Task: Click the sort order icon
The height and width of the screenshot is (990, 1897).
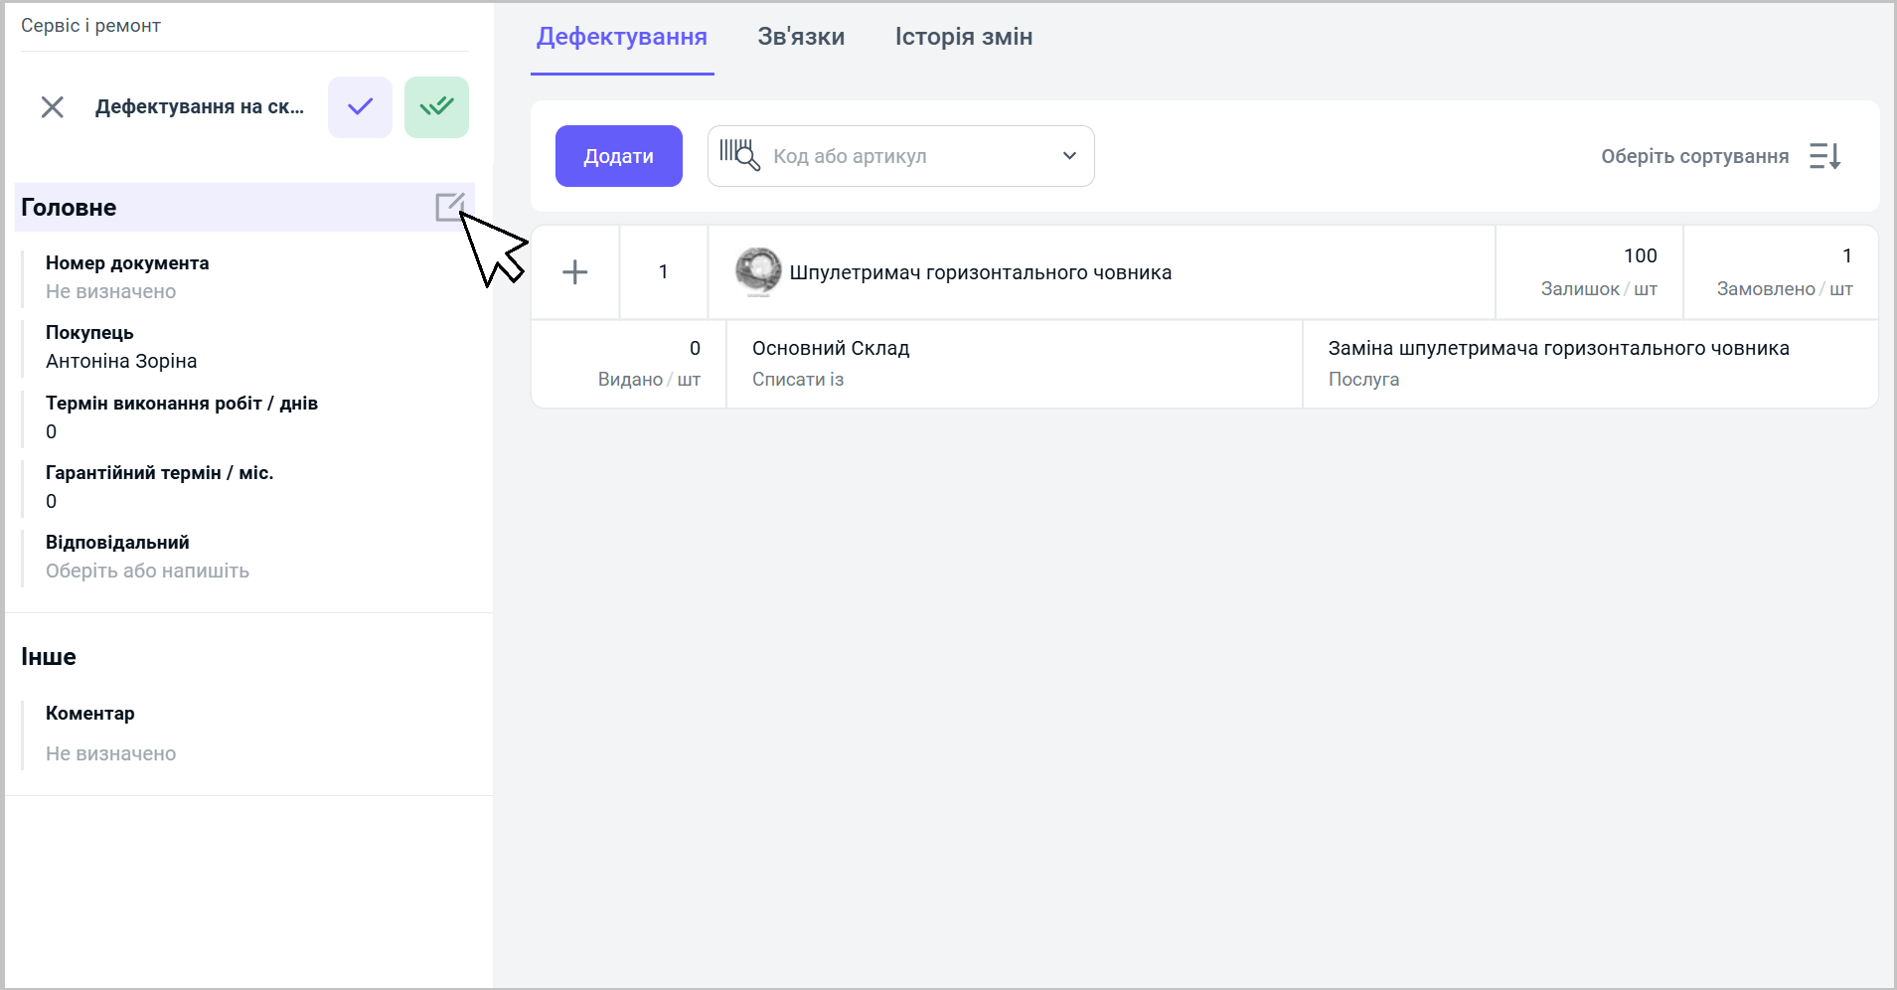Action: (1824, 156)
